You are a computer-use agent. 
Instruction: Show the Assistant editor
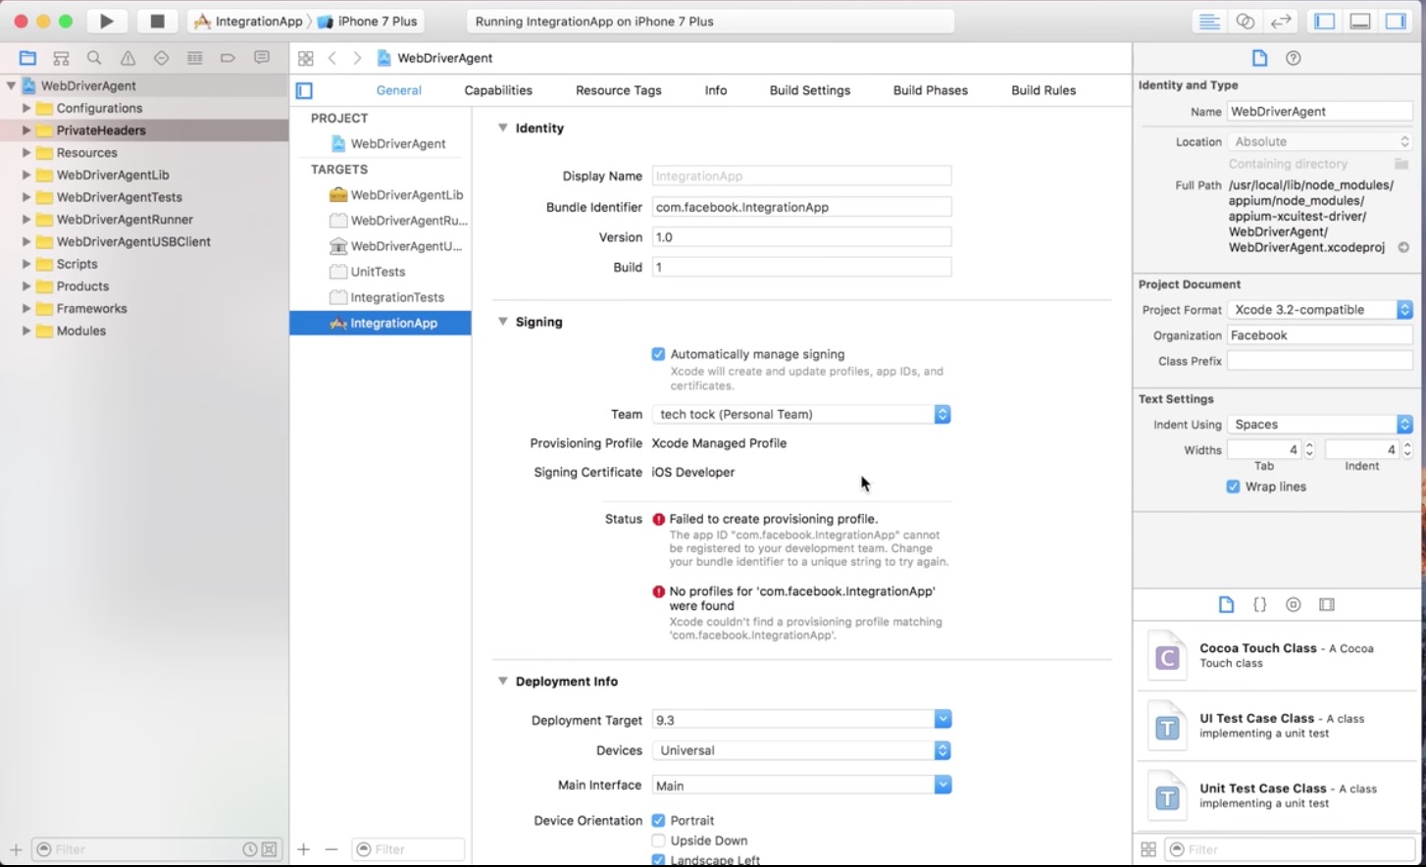point(1245,21)
